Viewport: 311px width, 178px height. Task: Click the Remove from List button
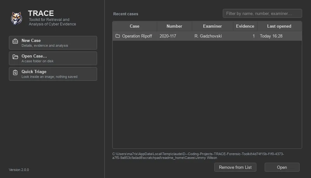[235, 167]
